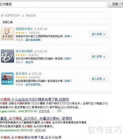The height and width of the screenshot is (139, 123).
Task: Click 进入应用 button for 在线名片设计
Action: pyautogui.click(x=98, y=34)
